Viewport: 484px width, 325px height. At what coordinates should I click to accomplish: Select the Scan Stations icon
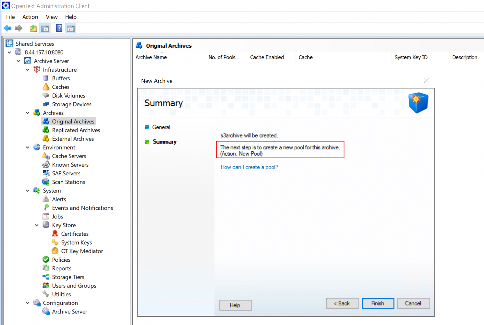(x=46, y=182)
